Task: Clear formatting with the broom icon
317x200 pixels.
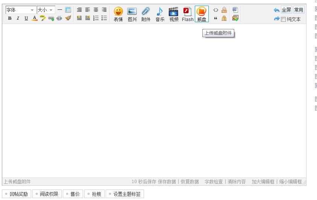Action: tap(68, 18)
